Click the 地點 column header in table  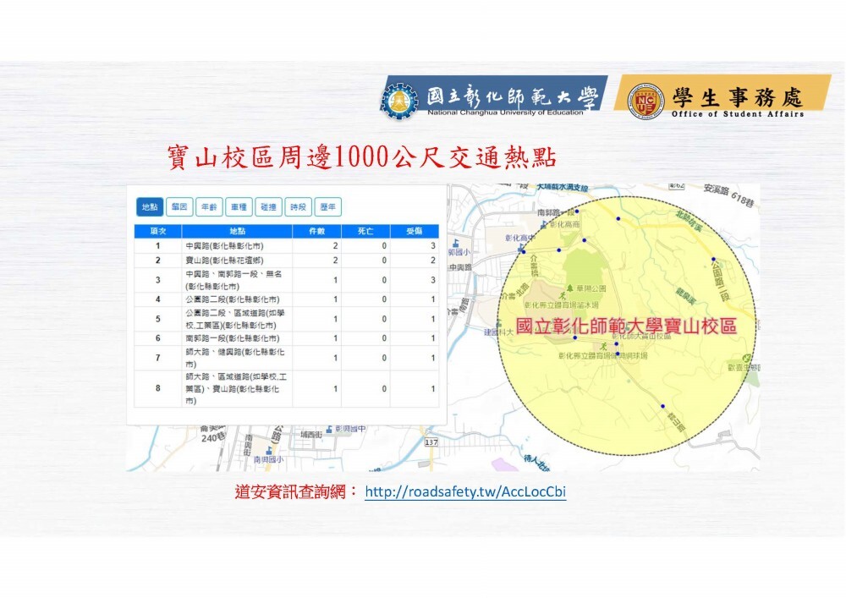[x=238, y=231]
